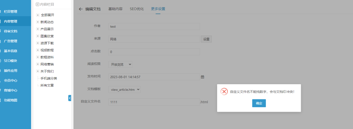Screen dimensions: 353x129
Task: Expand the 网络营销 tree node
Action: coord(38,64)
